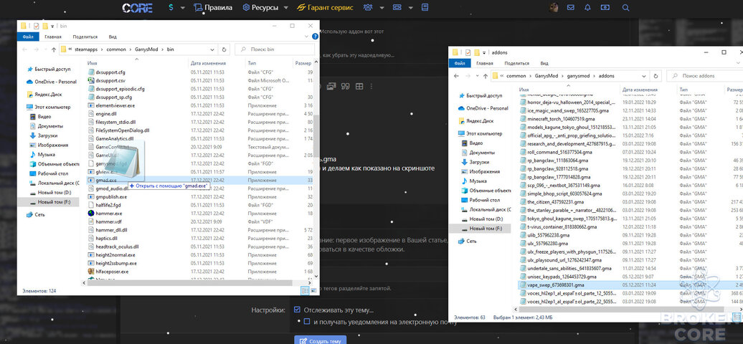Click Up arrow in bin window
Screen dimensions: 743x344
click(54, 49)
